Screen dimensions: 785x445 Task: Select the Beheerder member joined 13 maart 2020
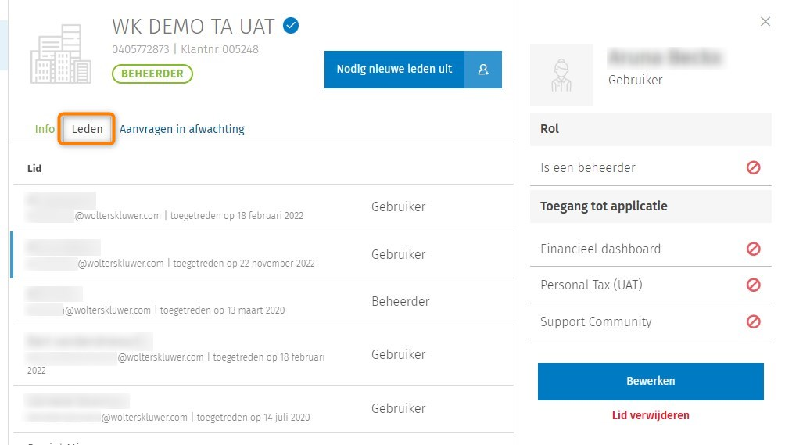(x=195, y=302)
